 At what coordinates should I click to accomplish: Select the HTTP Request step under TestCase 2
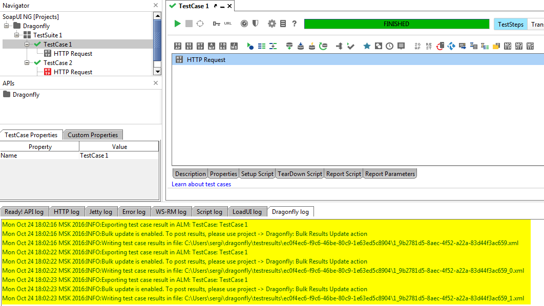73,72
